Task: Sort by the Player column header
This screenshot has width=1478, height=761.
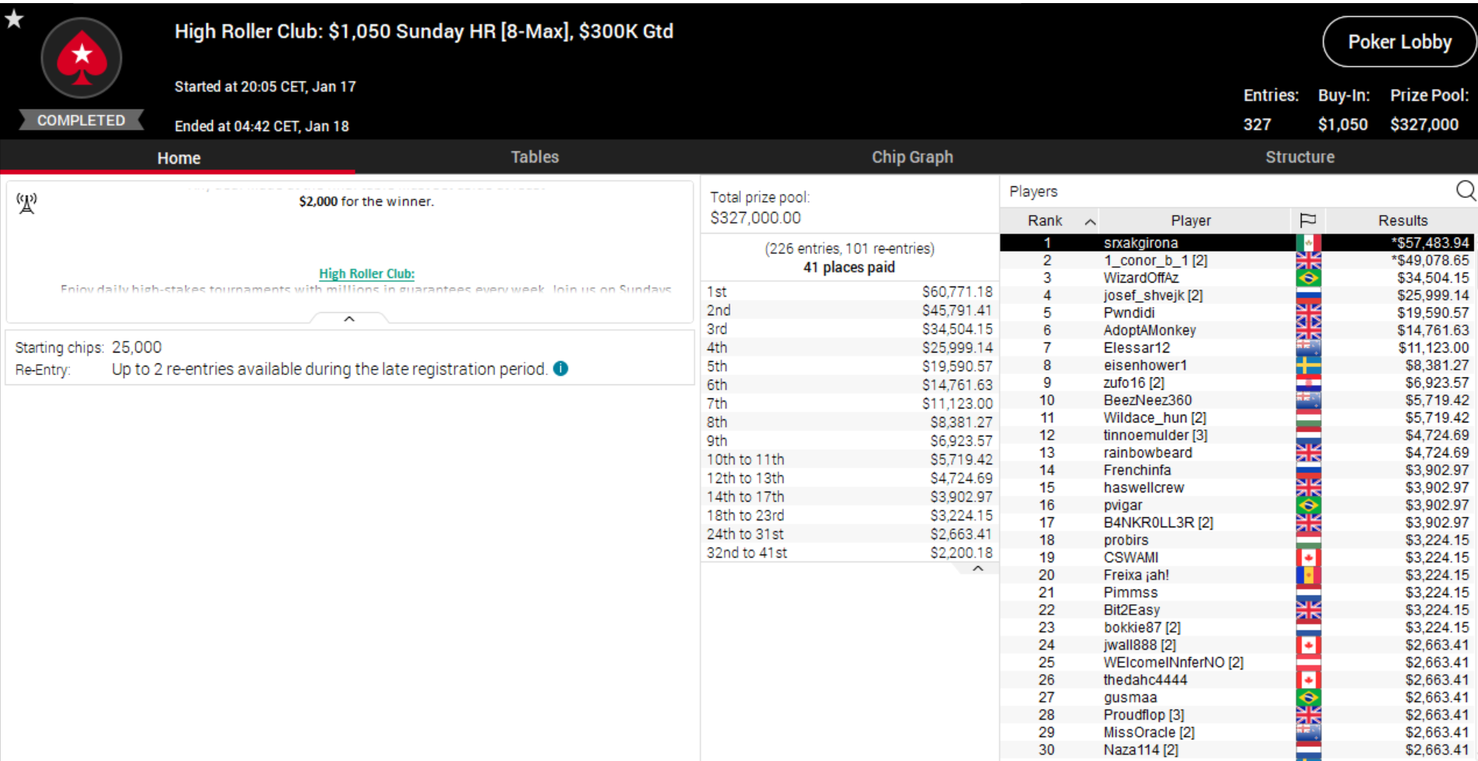Action: coord(1191,221)
